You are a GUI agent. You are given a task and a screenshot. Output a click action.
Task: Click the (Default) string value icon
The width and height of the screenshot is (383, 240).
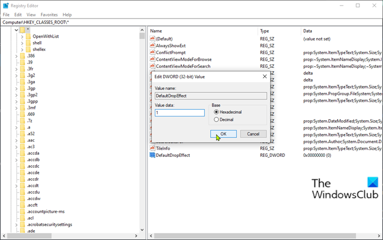(x=153, y=39)
